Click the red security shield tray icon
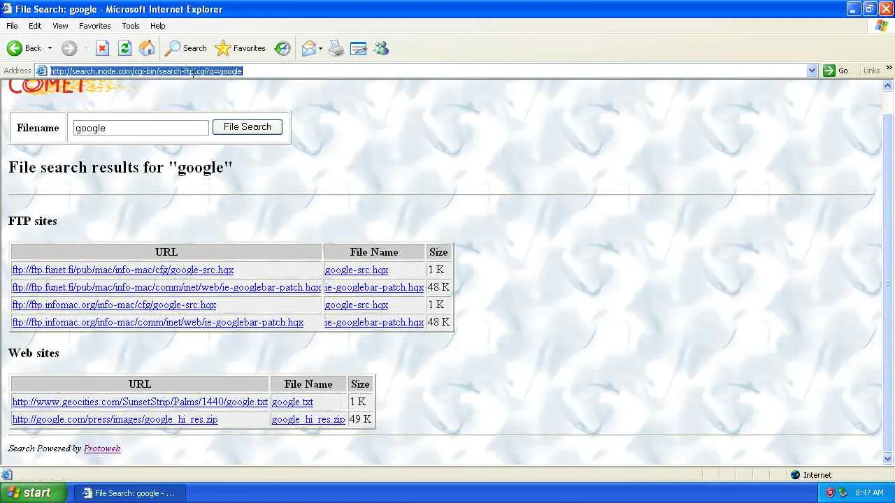Screen dimensions: 895x503 pyautogui.click(x=830, y=493)
